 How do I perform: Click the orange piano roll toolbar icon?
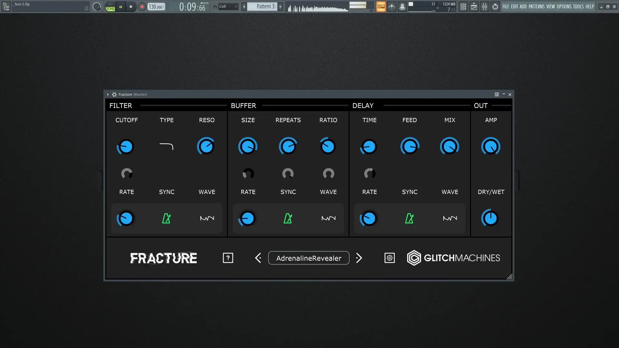(381, 6)
